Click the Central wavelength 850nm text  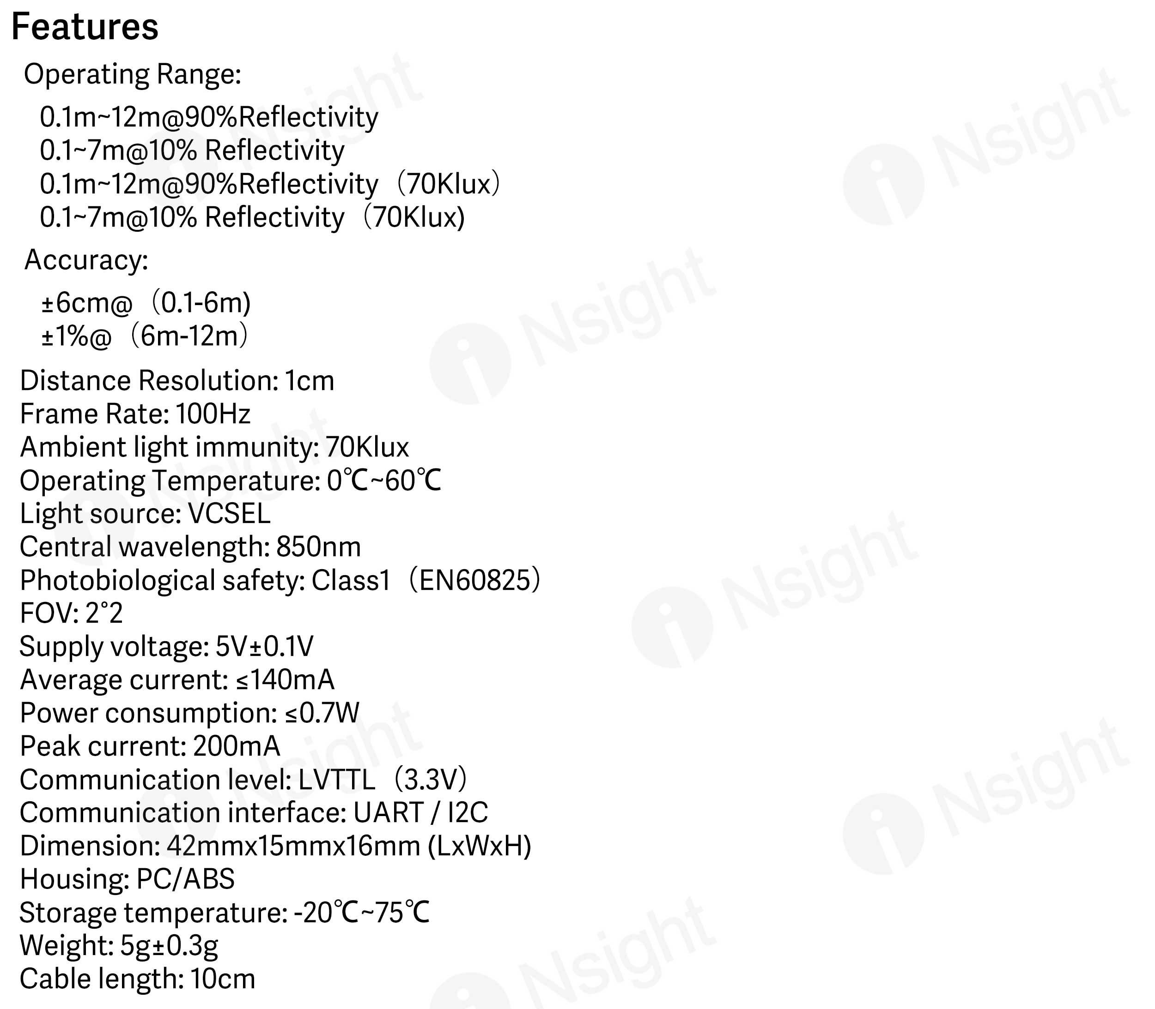[190, 547]
